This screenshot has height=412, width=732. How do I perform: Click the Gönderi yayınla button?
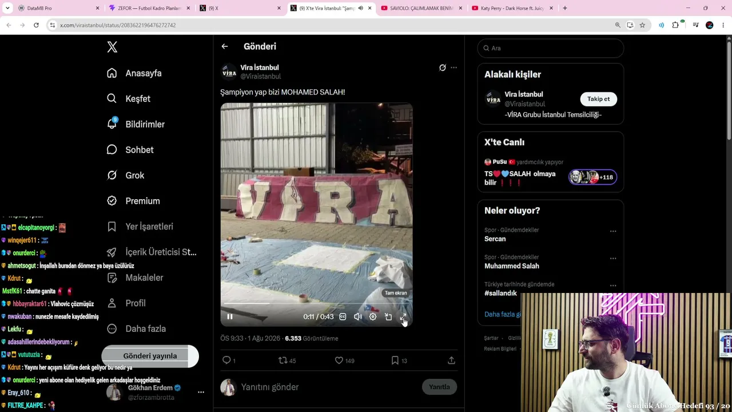150,356
